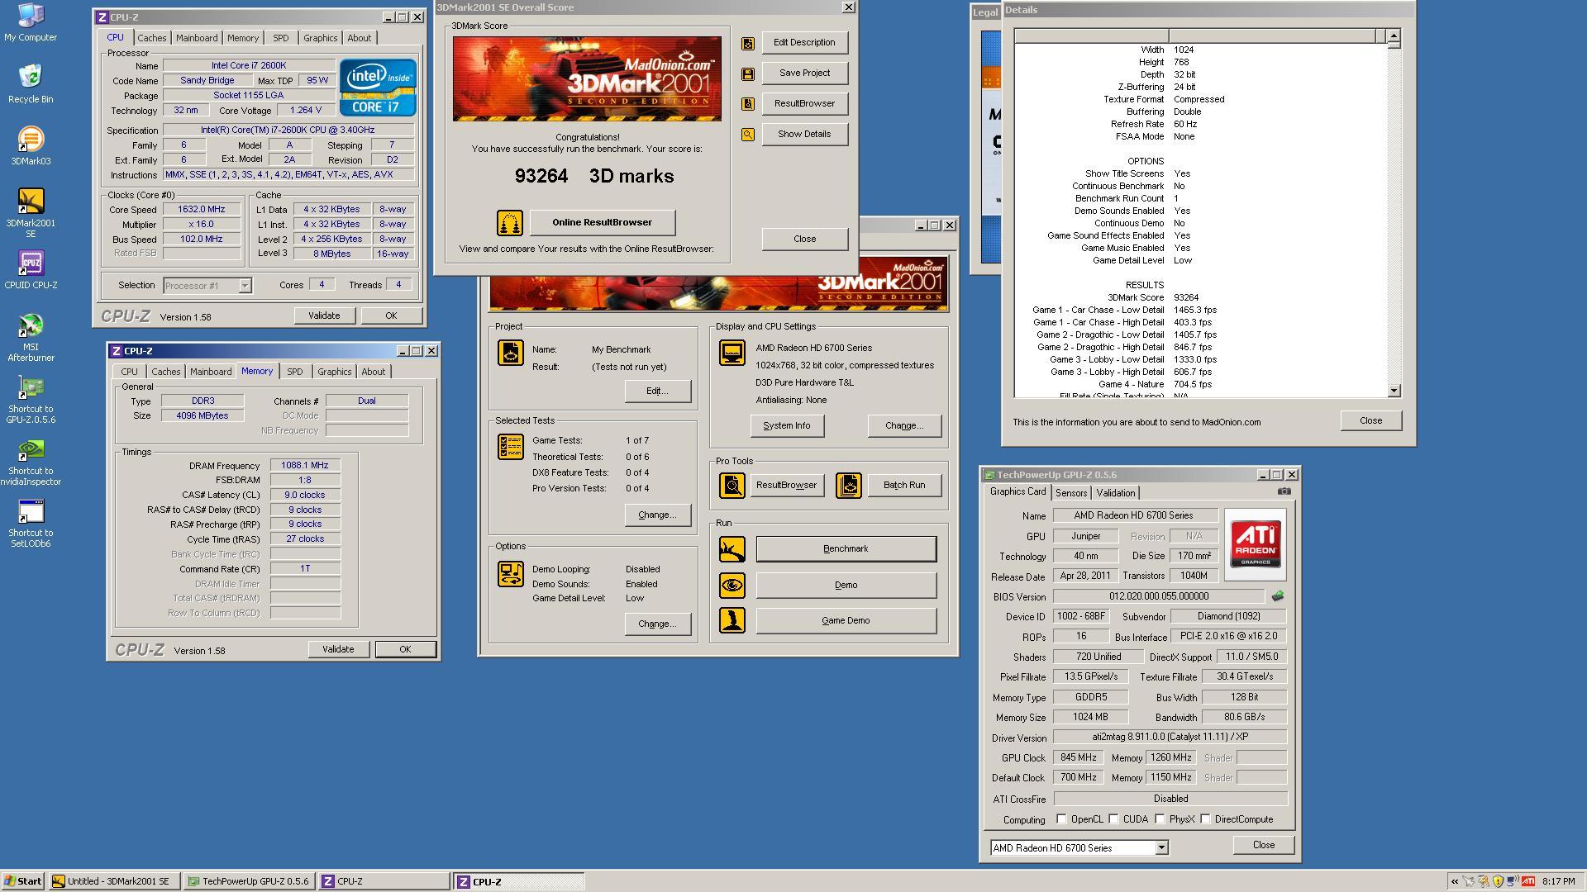The height and width of the screenshot is (892, 1587).
Task: Click the Benchmark button in 3DMark2001
Action: pos(846,549)
